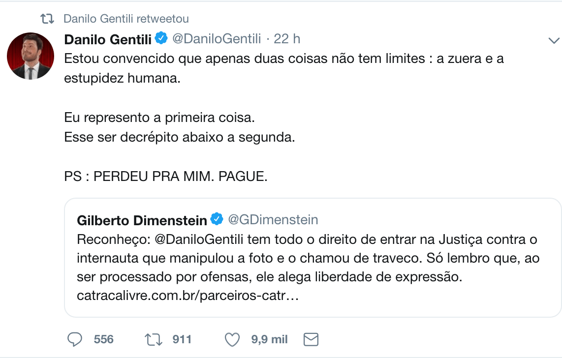
Task: Click the 556 replies count
Action: 103,339
